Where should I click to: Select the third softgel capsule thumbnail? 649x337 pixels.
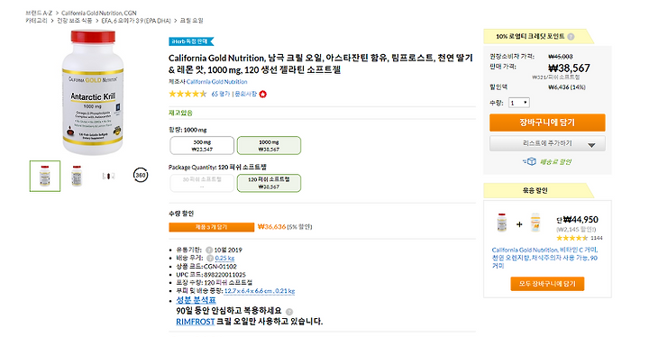(x=108, y=176)
